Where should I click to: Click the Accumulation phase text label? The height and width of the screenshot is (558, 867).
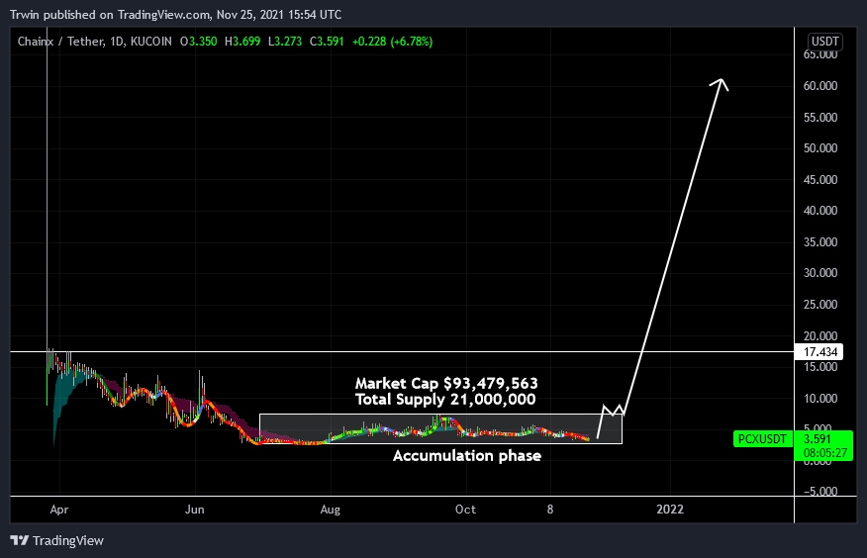coord(467,456)
